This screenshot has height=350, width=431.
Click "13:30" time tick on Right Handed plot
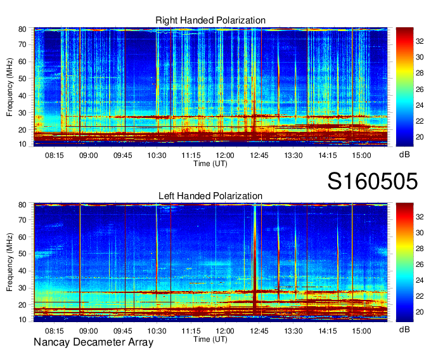pyautogui.click(x=293, y=155)
